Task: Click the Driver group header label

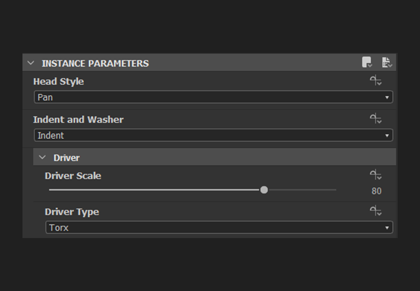Action: coord(66,158)
